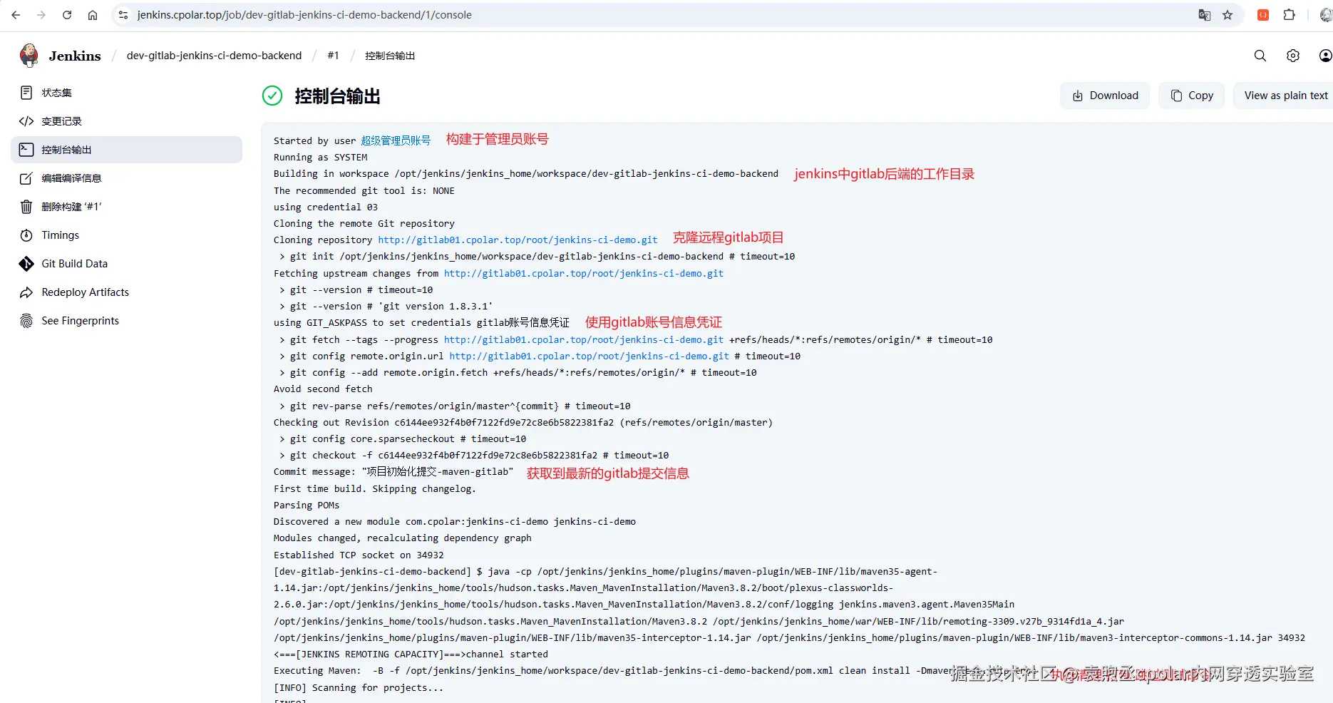
Task: Click the 'git rev-parse' command line
Action: (x=455, y=406)
